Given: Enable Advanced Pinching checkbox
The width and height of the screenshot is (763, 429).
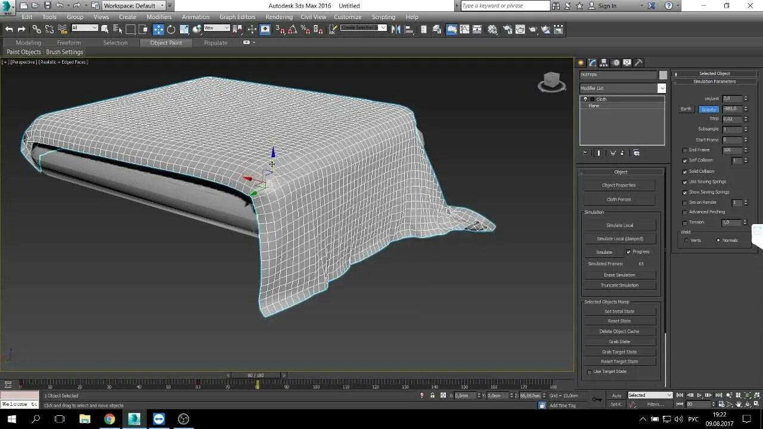Looking at the screenshot, I should [x=685, y=212].
